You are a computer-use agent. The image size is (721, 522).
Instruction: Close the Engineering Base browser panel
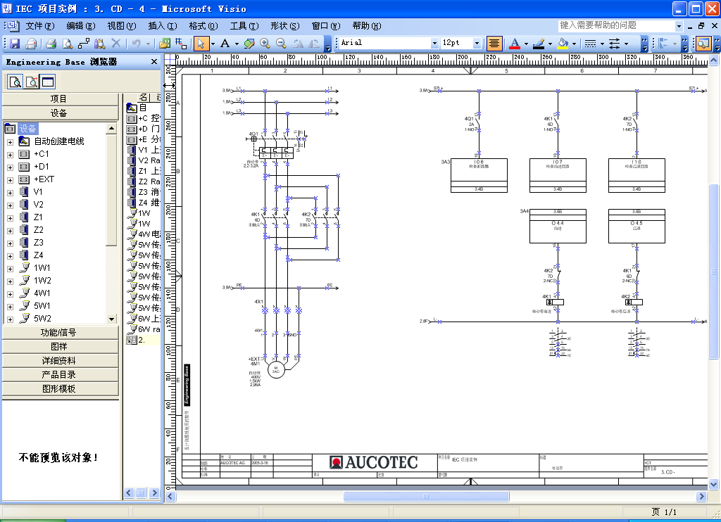[x=154, y=62]
